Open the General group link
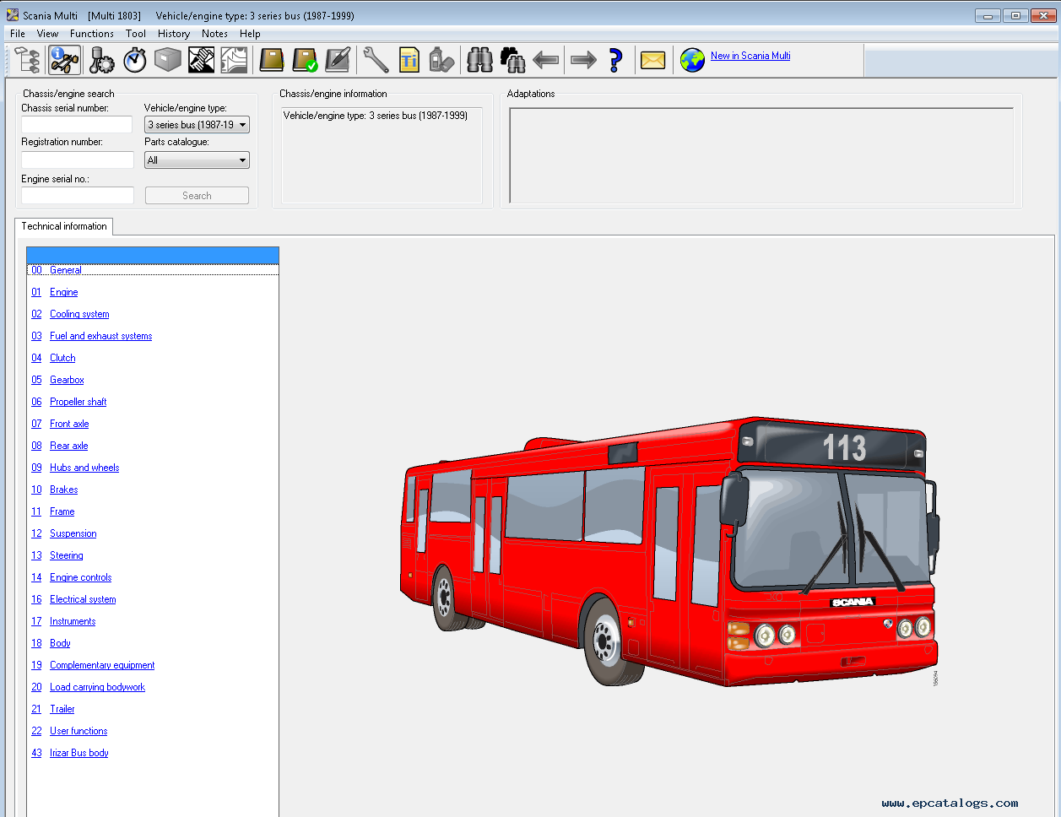 (x=66, y=270)
